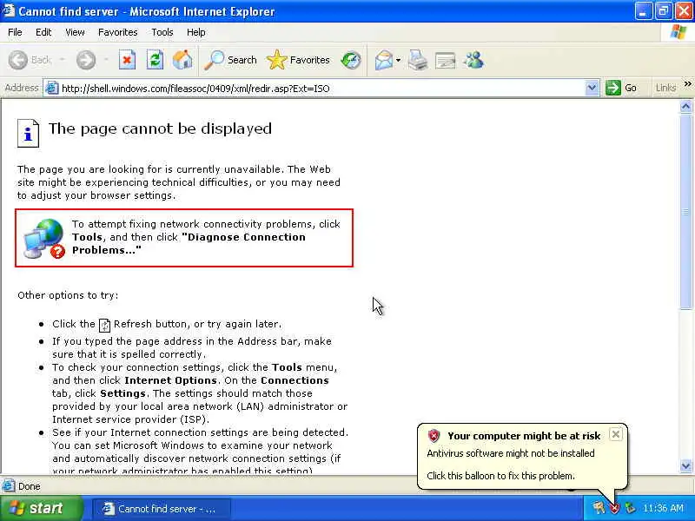Click 'The page cannot be displayed' heading
Viewport: 695px width, 521px height.
pos(160,129)
